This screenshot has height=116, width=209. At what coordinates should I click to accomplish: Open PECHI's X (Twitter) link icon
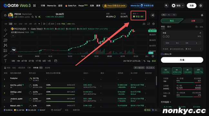pos(36,17)
